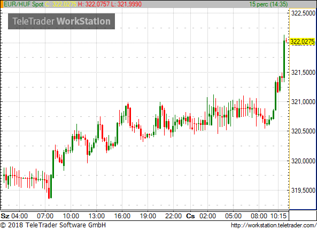Click the orange marker beside EUR/HUF Spot title
The image size is (317, 230).
click(2, 4)
